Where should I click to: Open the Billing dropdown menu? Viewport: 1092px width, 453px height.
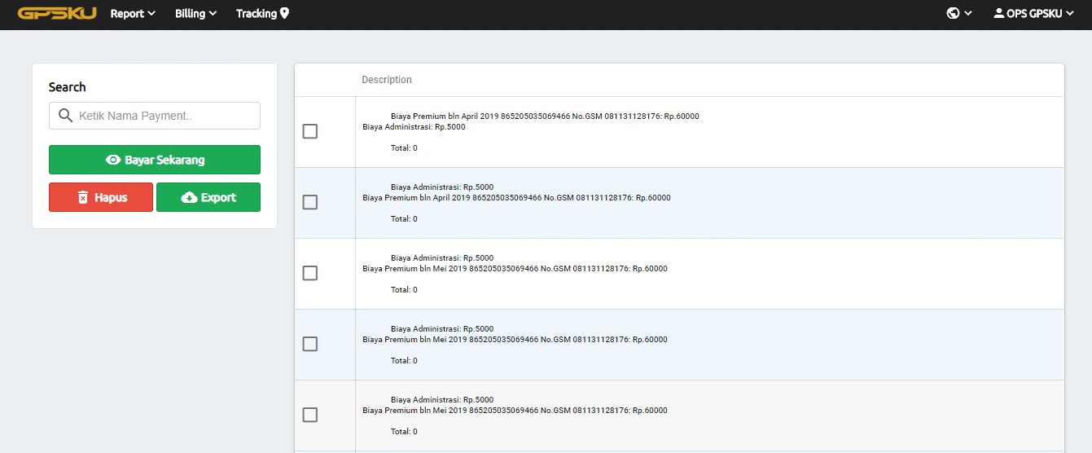[195, 14]
